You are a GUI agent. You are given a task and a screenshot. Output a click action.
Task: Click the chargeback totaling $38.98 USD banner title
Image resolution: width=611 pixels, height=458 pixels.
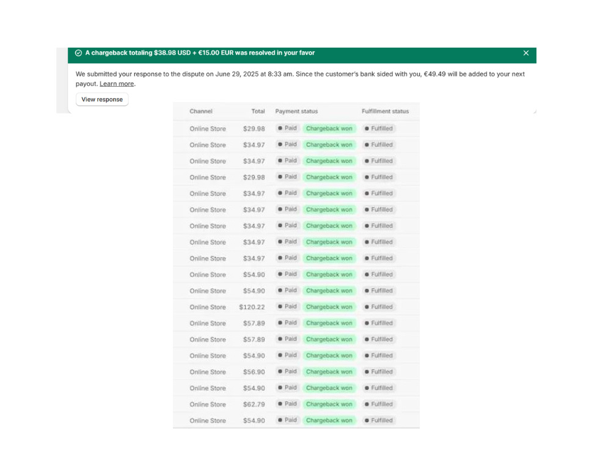pos(200,53)
